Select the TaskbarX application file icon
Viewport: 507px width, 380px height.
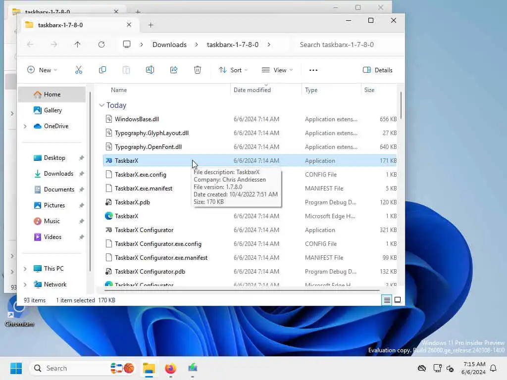pyautogui.click(x=109, y=161)
